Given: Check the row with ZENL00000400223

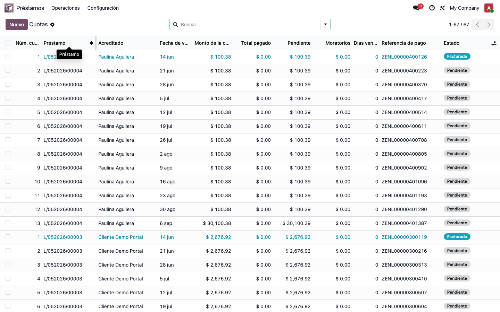Looking at the screenshot, I should [x=8, y=70].
